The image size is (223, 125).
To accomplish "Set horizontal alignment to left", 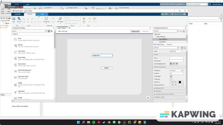I will [171, 64].
